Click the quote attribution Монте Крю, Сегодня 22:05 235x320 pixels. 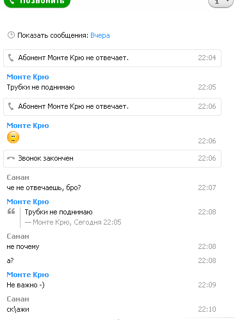tap(73, 222)
